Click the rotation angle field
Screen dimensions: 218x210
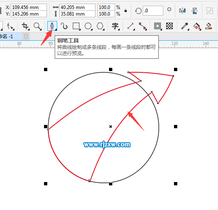(x=153, y=11)
